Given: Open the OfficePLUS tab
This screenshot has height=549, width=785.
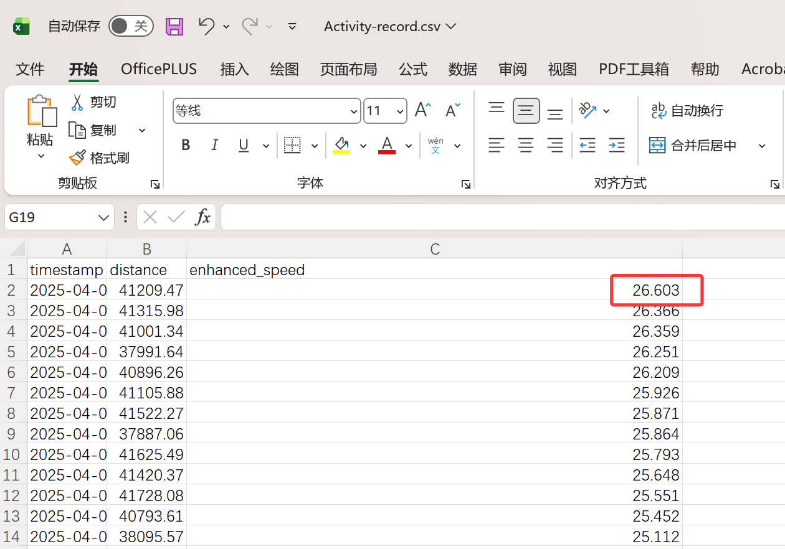Looking at the screenshot, I should (159, 69).
